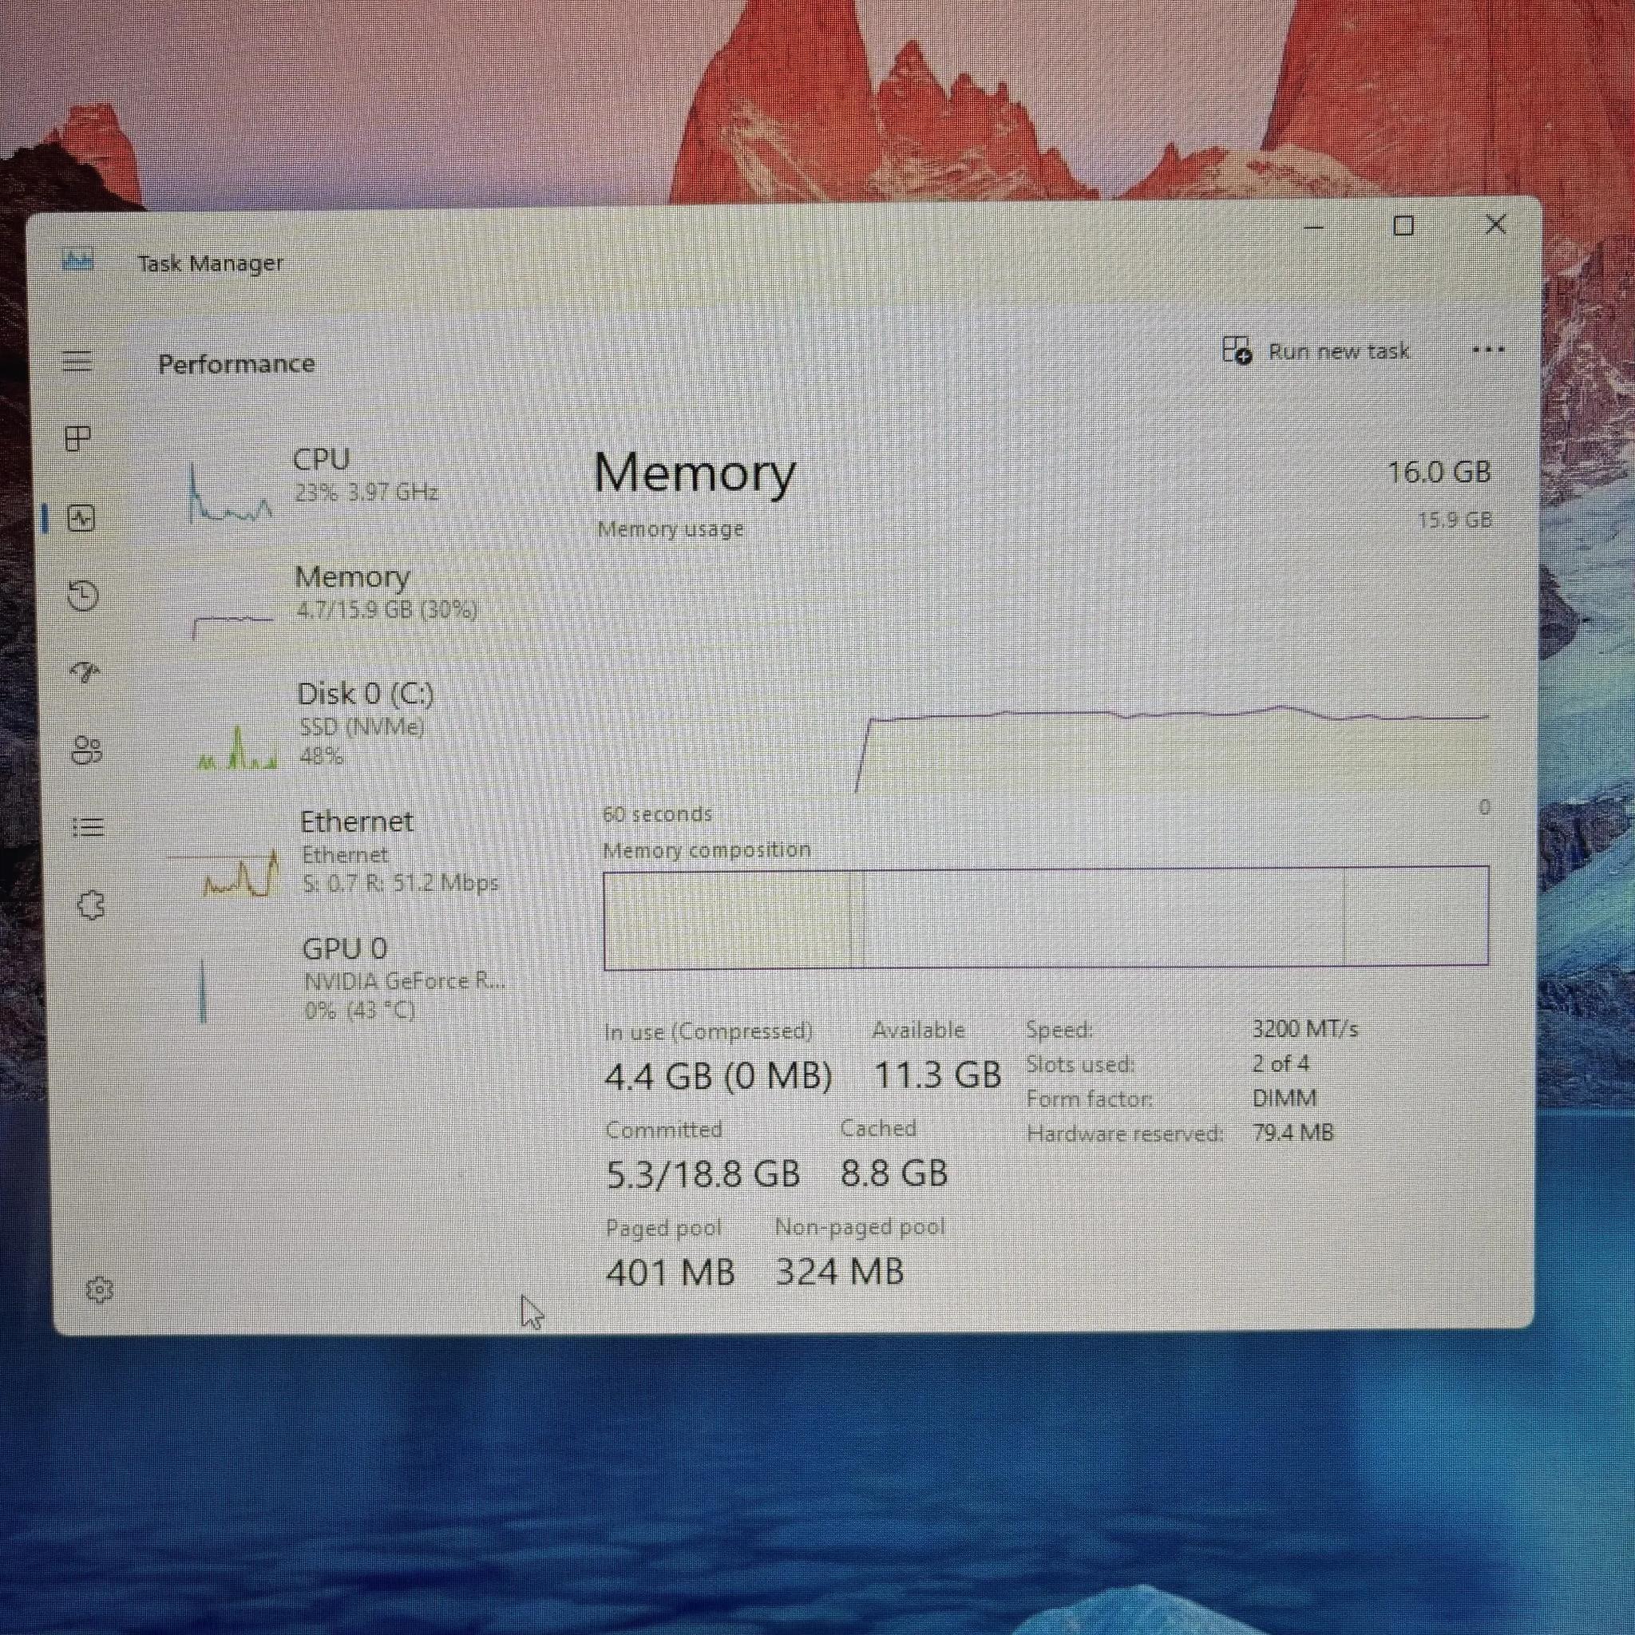Open the Startup apps page icon
Image resolution: width=1635 pixels, height=1635 pixels.
tap(85, 672)
